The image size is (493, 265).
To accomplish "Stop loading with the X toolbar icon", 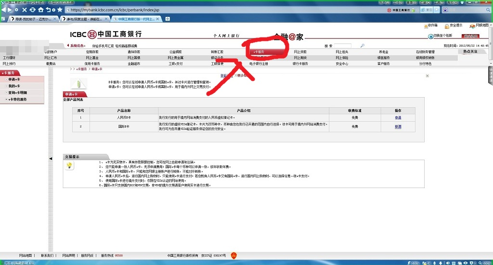I will pyautogui.click(x=24, y=10).
